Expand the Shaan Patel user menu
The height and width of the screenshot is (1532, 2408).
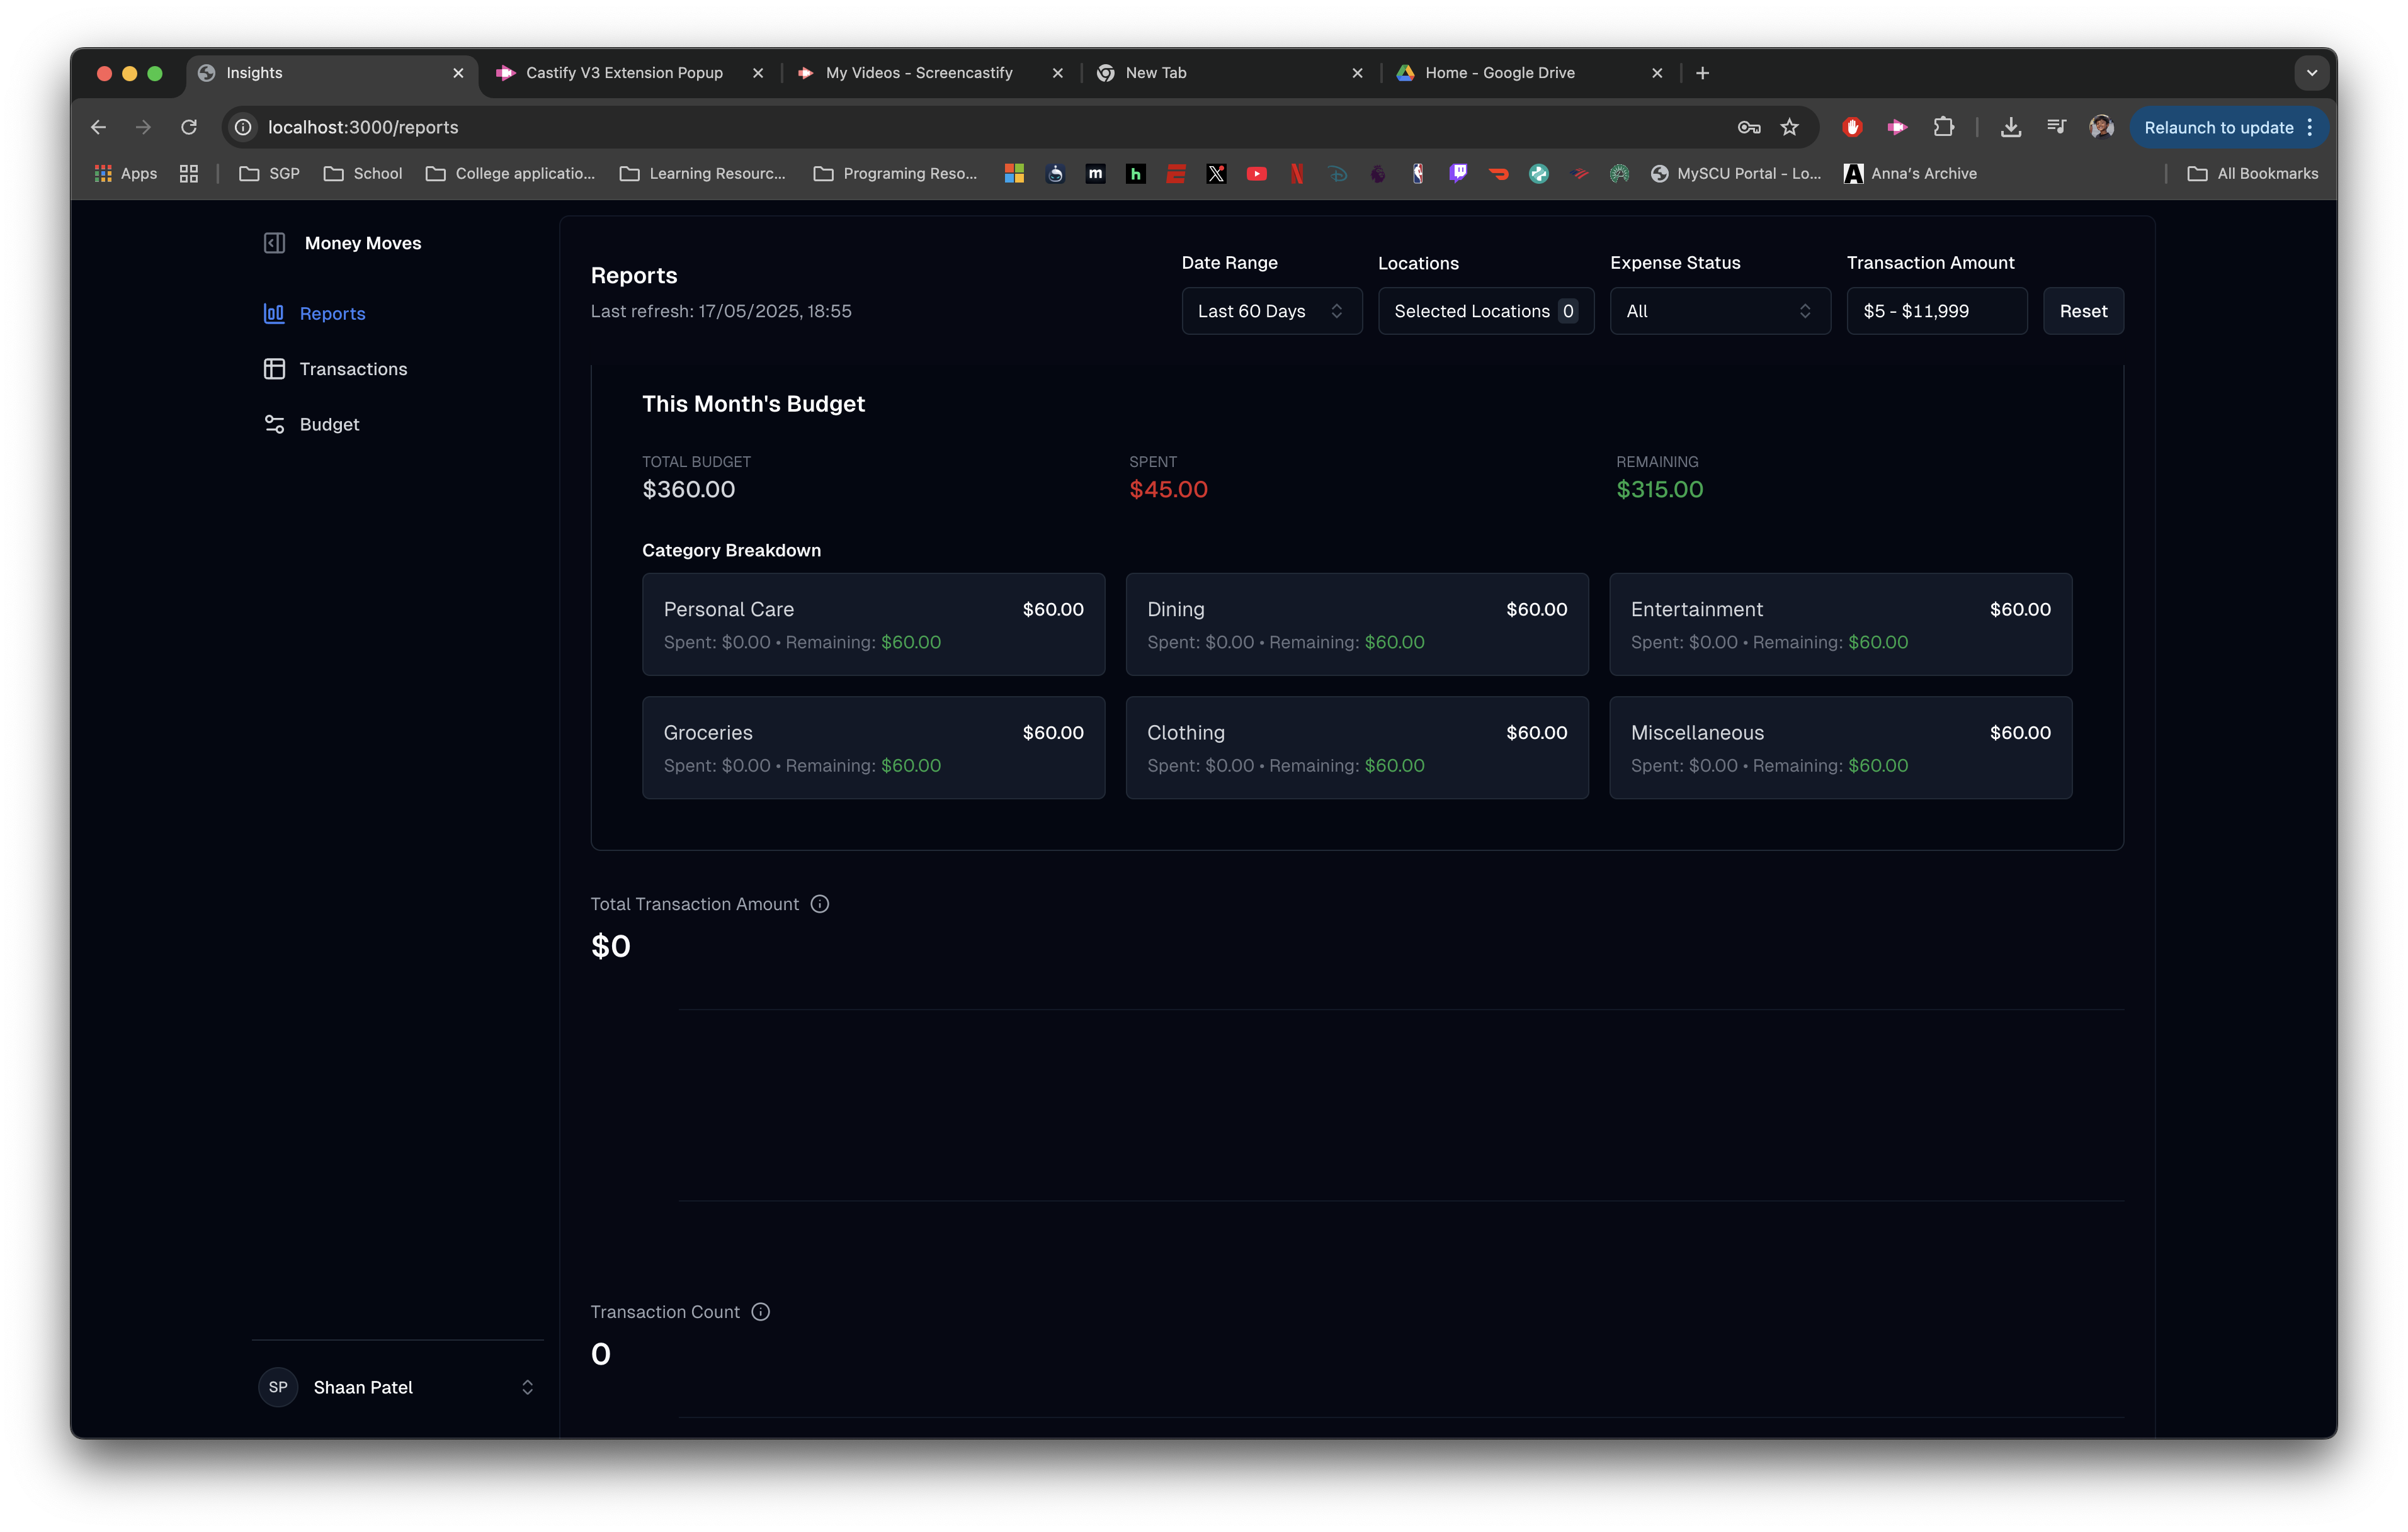coord(398,1387)
